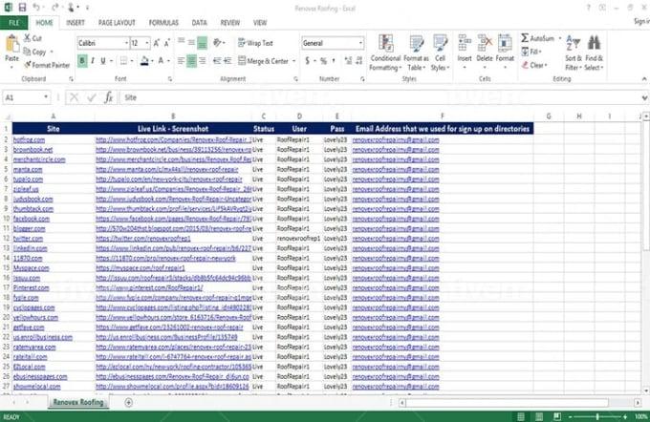Viewport: 650px width, 422px height.
Task: Cut the selected cells
Action: tap(32, 38)
